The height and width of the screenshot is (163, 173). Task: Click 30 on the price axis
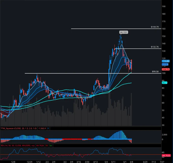pos(163,125)
